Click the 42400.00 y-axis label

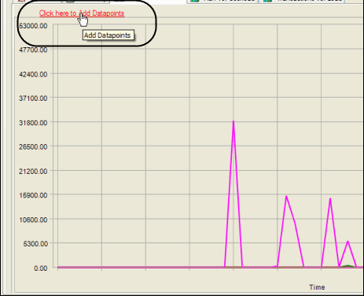33,74
